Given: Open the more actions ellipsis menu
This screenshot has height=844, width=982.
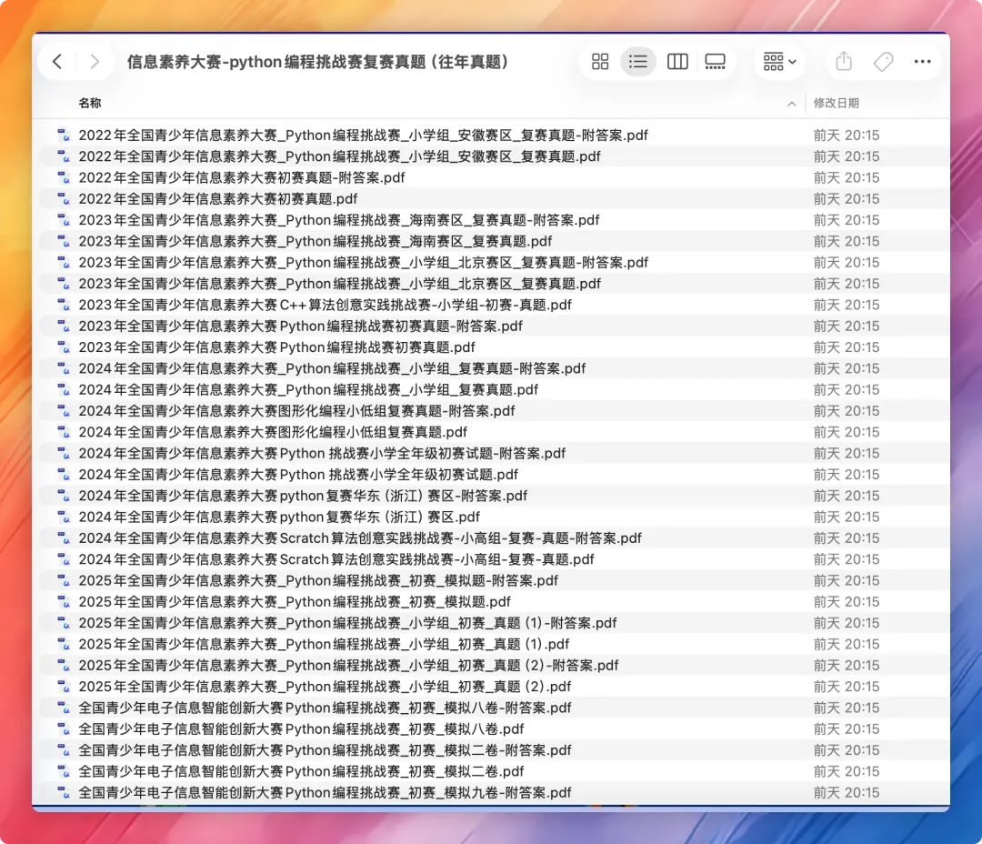Looking at the screenshot, I should [x=922, y=62].
